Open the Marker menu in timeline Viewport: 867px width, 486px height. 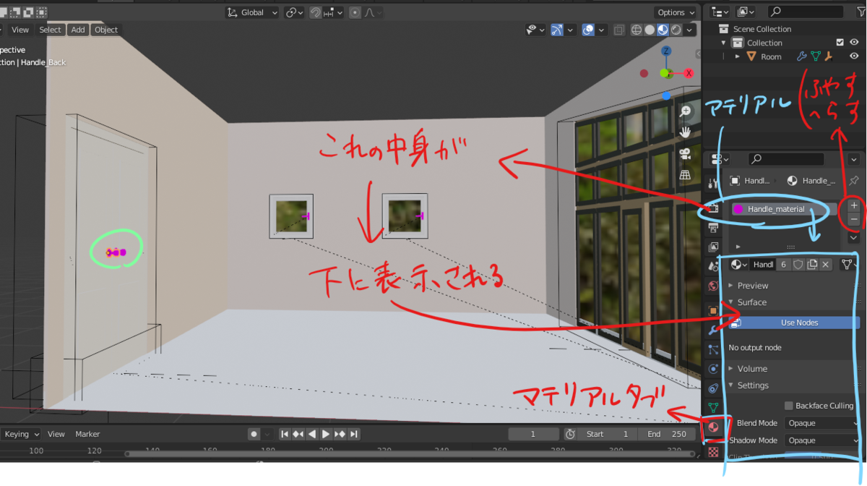[x=87, y=434]
